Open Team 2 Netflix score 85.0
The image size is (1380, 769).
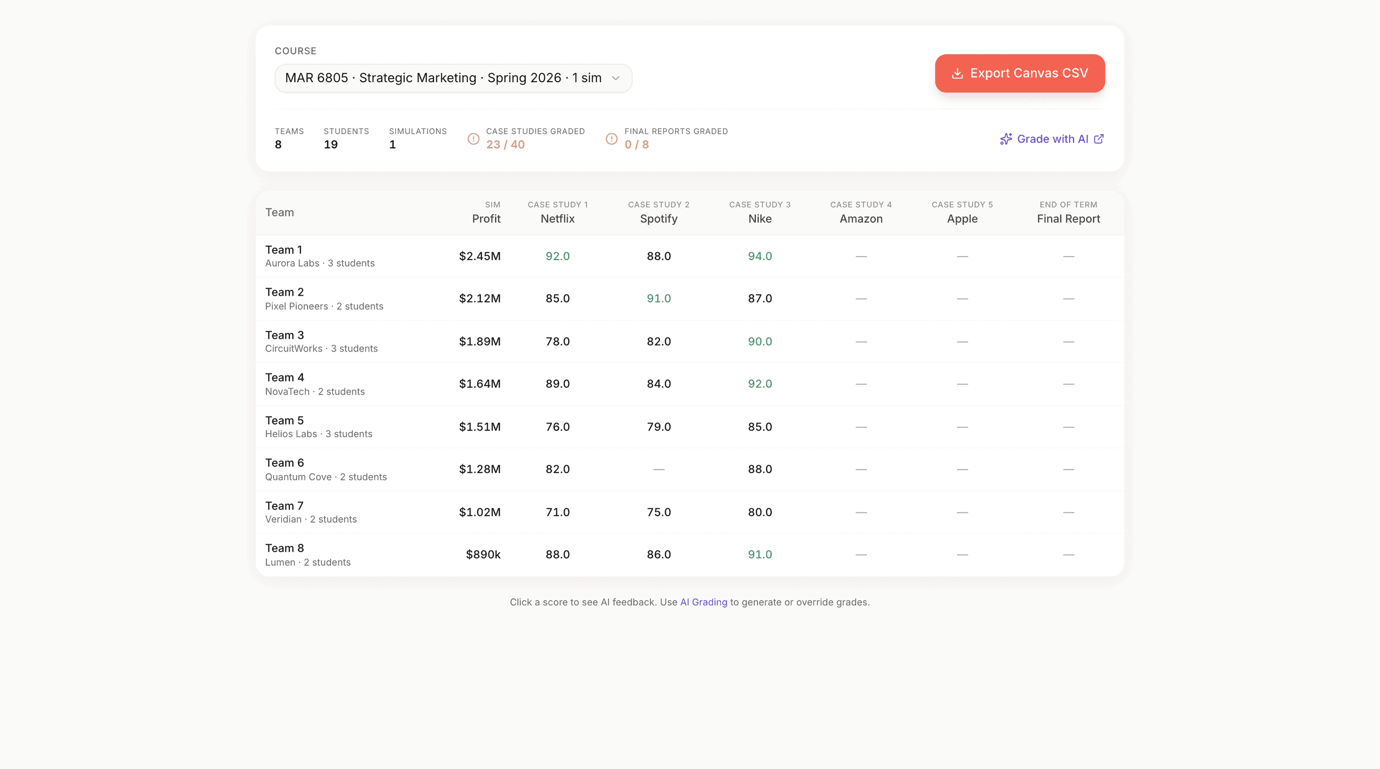558,299
